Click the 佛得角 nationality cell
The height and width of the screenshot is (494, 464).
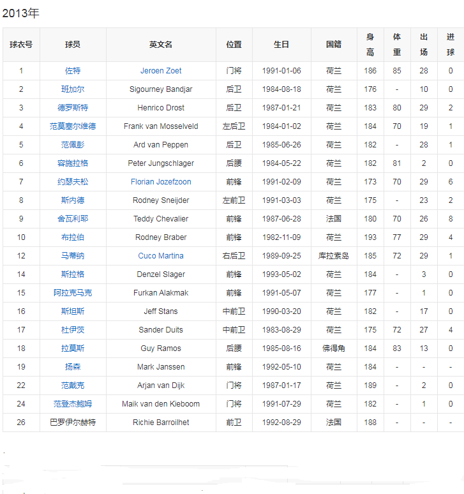pos(334,348)
